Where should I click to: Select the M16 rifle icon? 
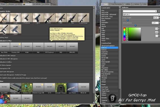(50, 18)
